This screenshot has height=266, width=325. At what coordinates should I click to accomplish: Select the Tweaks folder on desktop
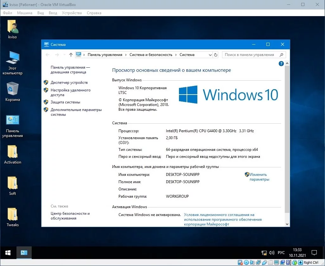tap(12, 217)
